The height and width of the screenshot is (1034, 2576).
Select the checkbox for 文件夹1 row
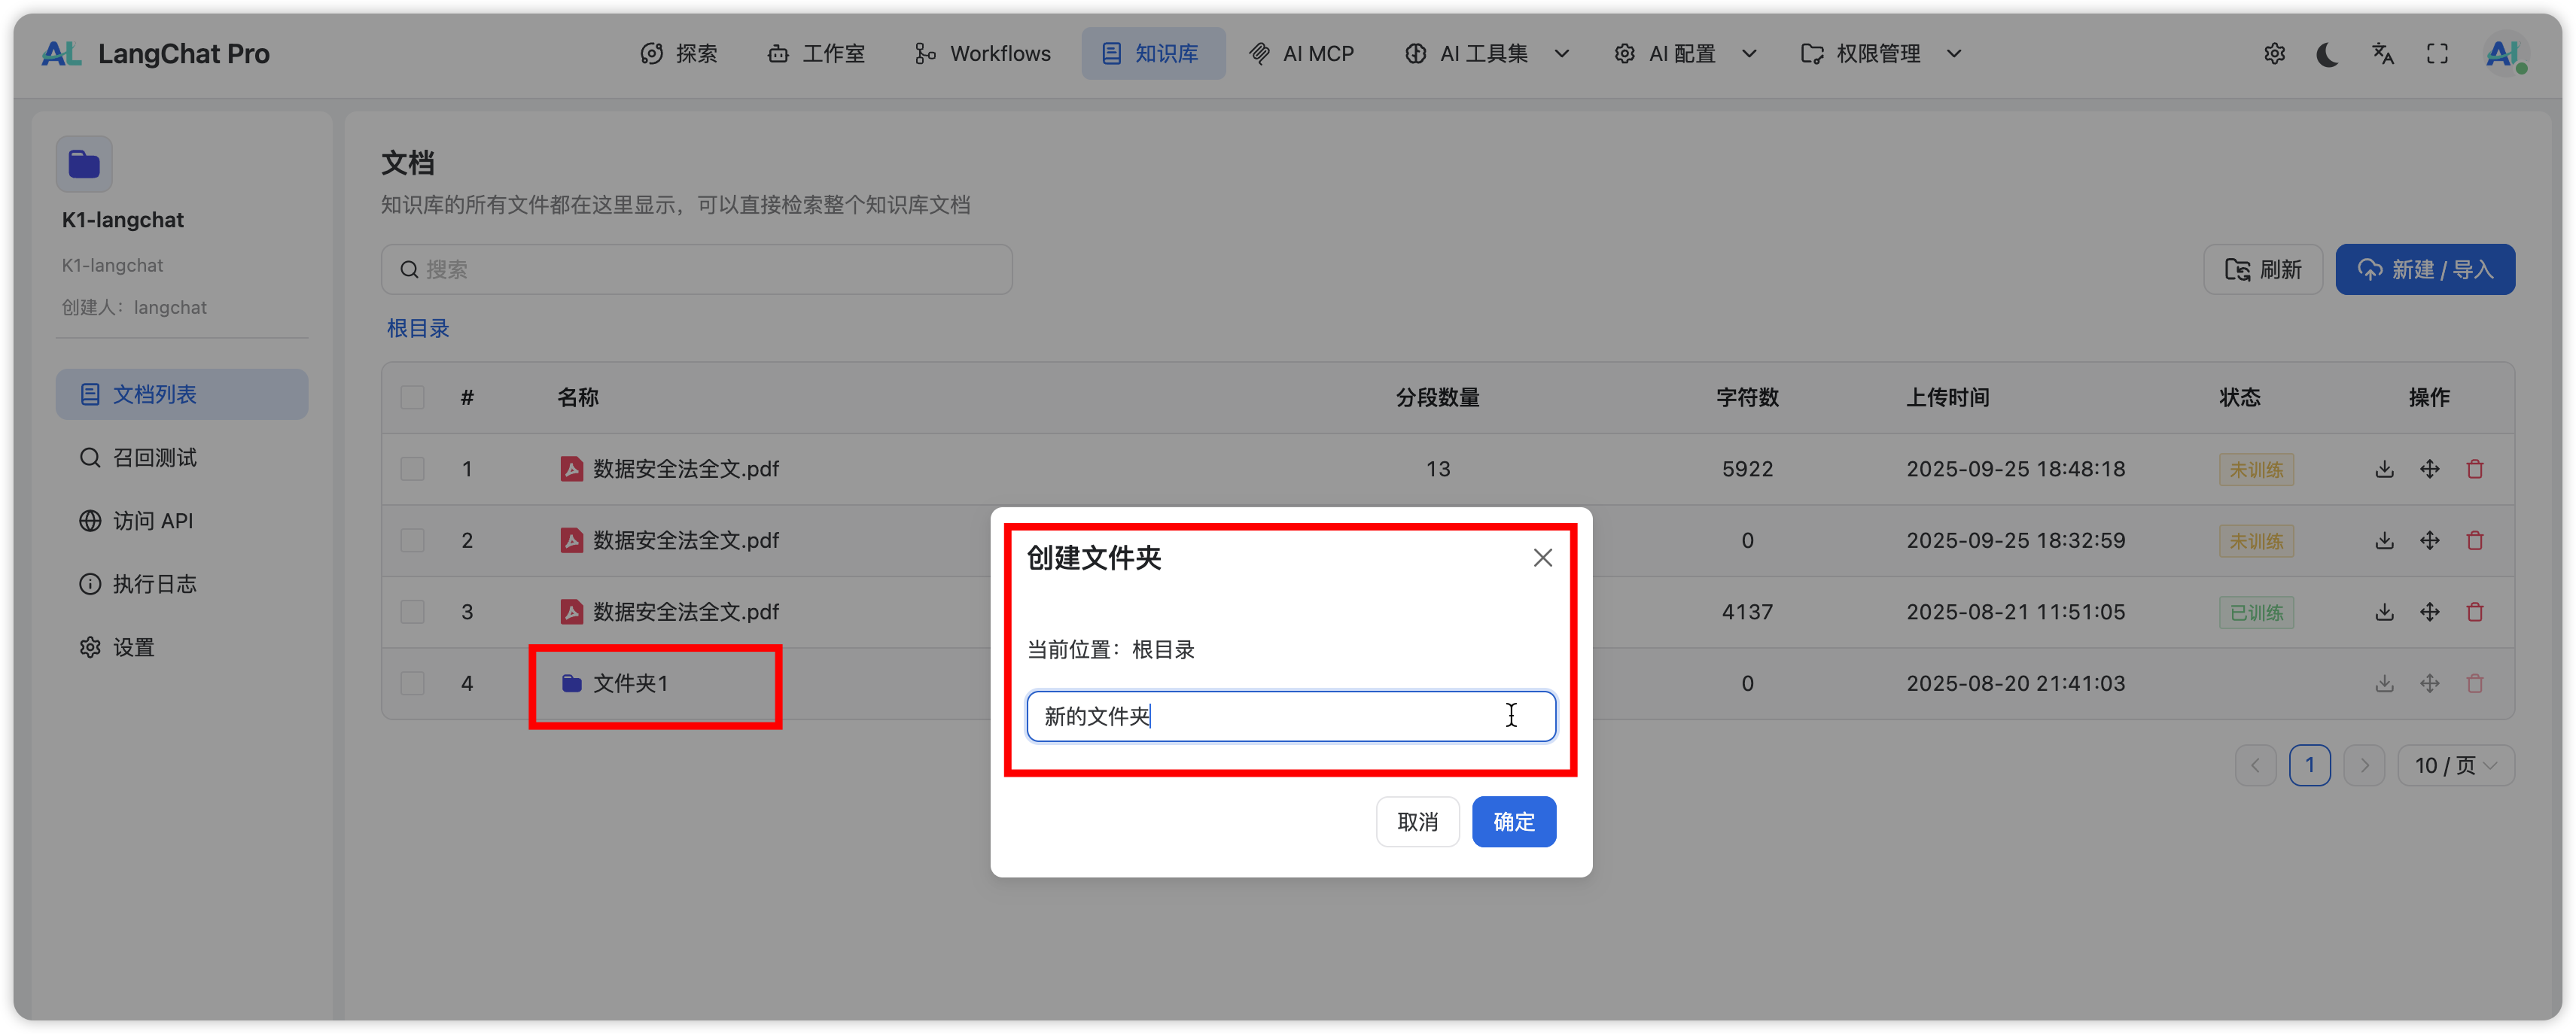[x=412, y=683]
